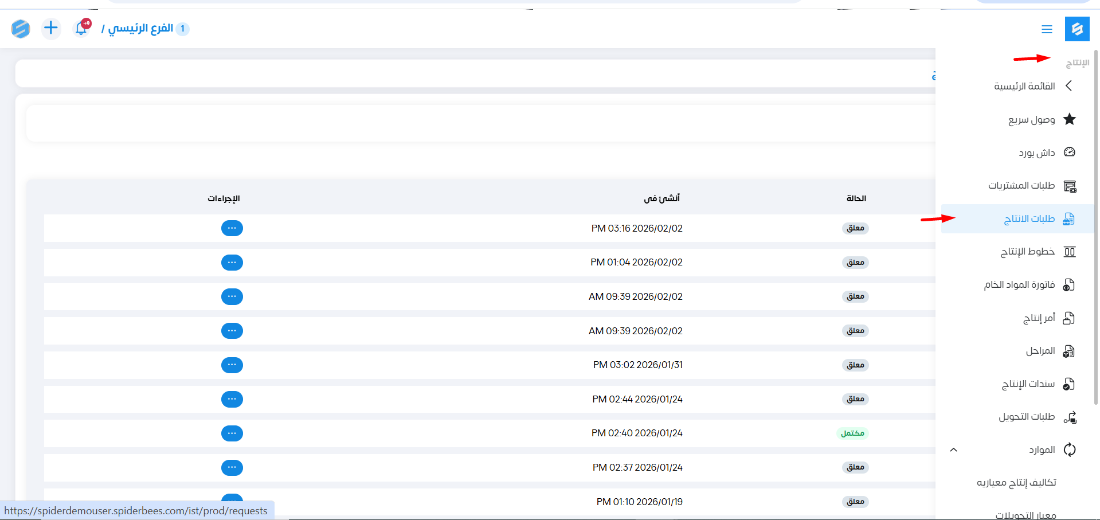Sort by أنشئ فى column header

661,198
